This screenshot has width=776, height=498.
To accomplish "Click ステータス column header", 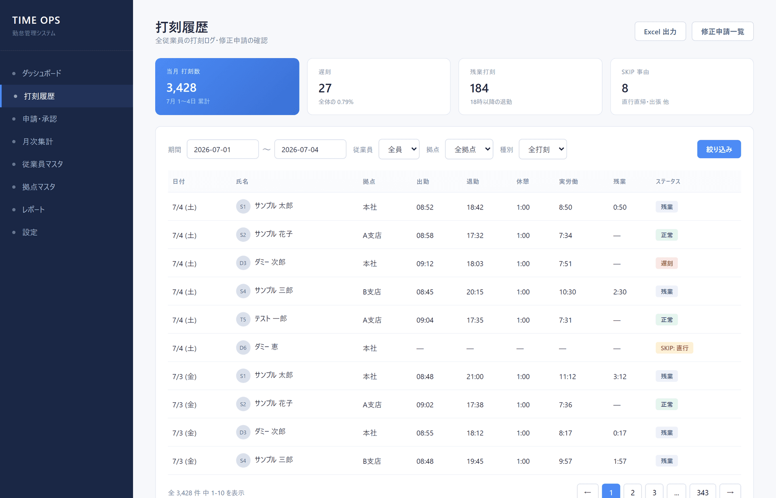I will [668, 182].
